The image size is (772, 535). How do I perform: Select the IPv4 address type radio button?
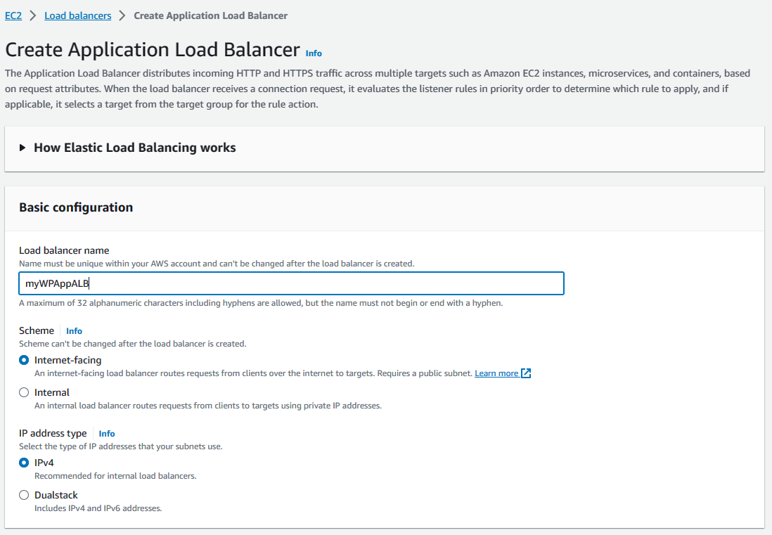click(x=24, y=463)
